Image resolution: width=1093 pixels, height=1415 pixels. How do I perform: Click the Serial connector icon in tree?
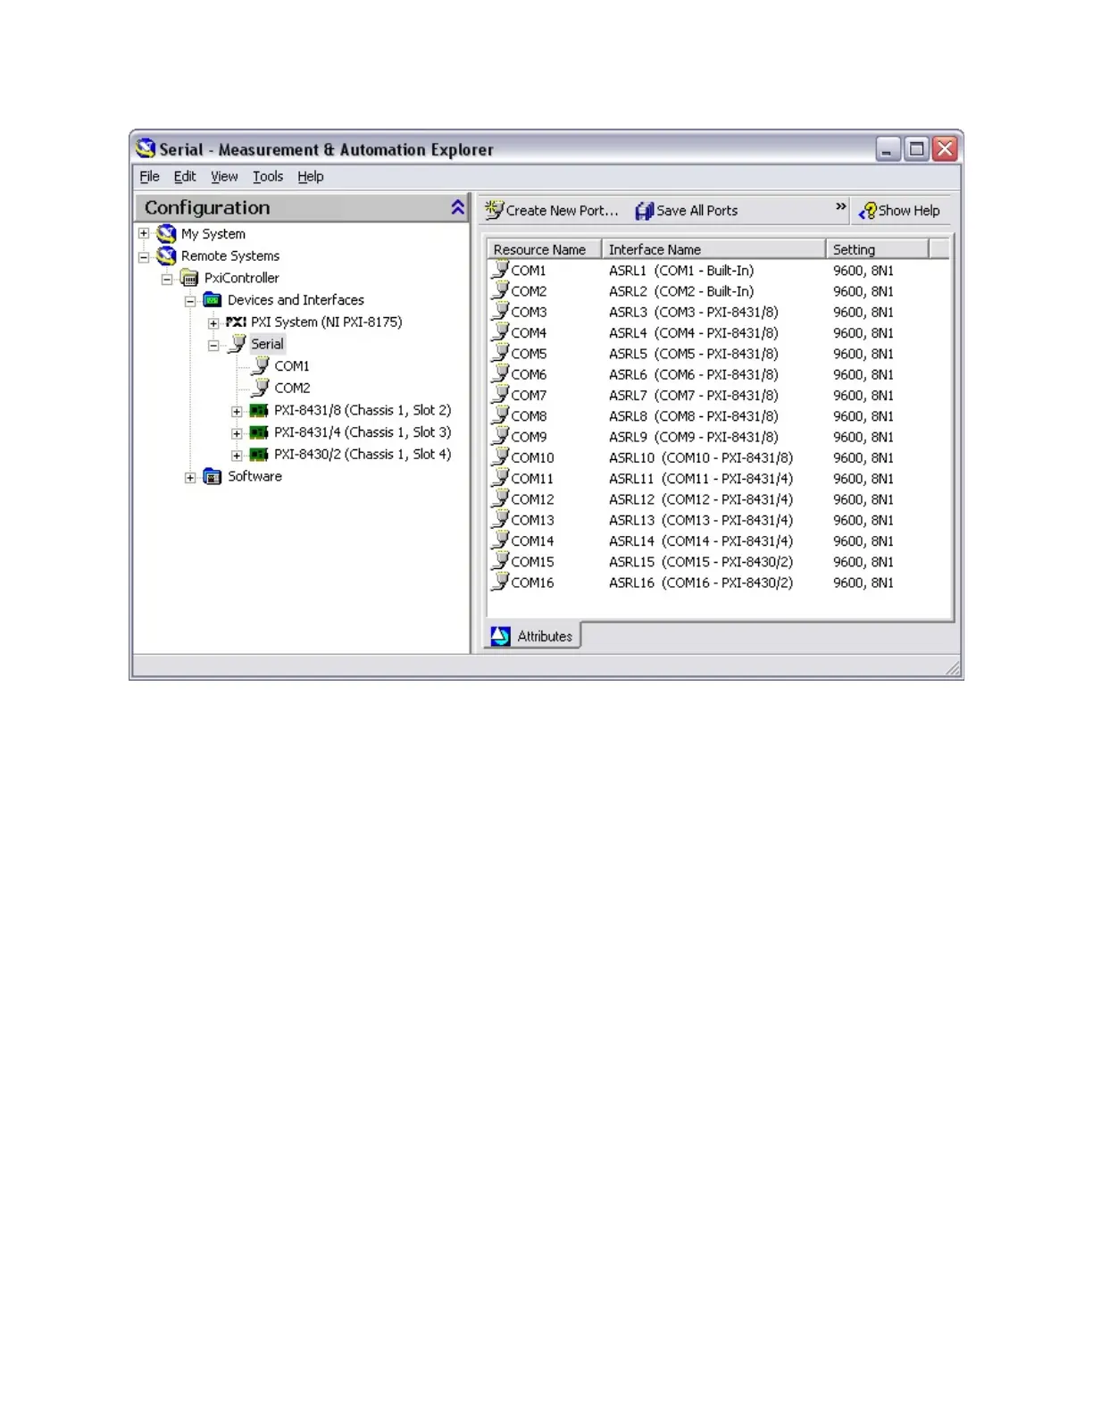238,344
